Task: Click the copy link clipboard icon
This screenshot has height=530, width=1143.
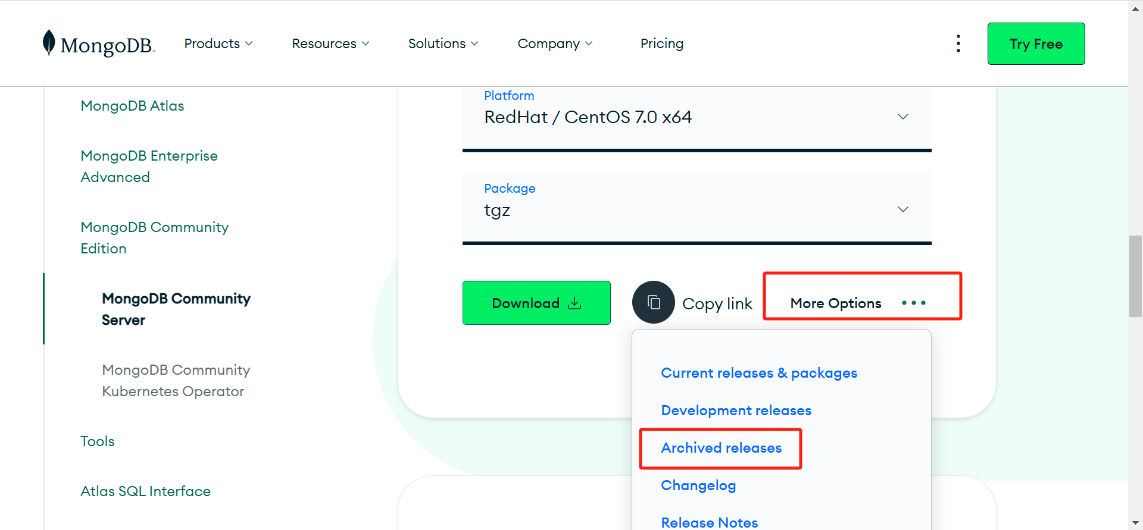Action: point(653,302)
